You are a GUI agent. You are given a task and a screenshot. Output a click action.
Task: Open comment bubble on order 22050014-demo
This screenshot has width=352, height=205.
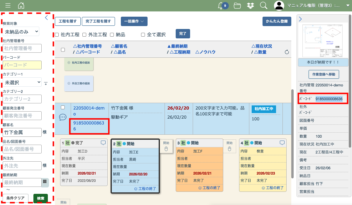click(x=63, y=117)
